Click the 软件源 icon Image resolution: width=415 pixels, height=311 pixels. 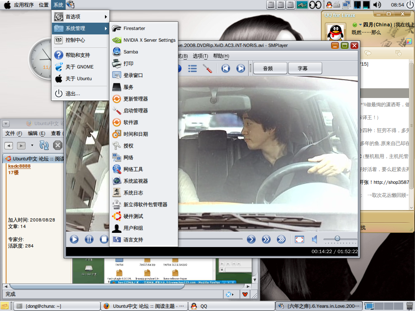[x=116, y=122]
